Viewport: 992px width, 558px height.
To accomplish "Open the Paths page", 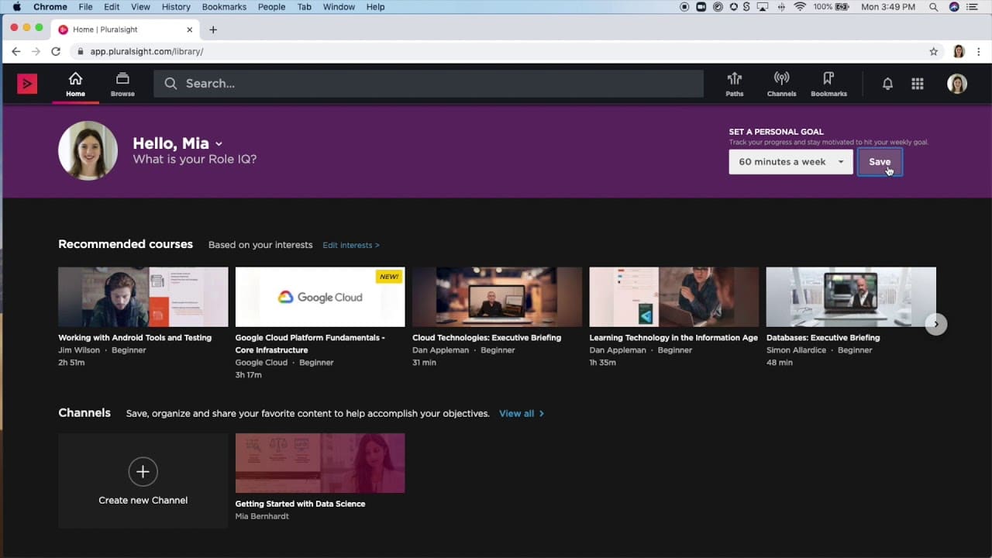I will pos(735,84).
